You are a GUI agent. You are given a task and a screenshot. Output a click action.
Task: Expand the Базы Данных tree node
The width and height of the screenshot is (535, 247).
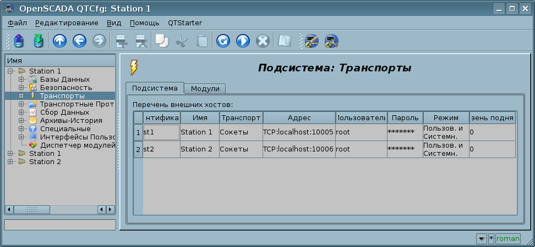tap(21, 80)
